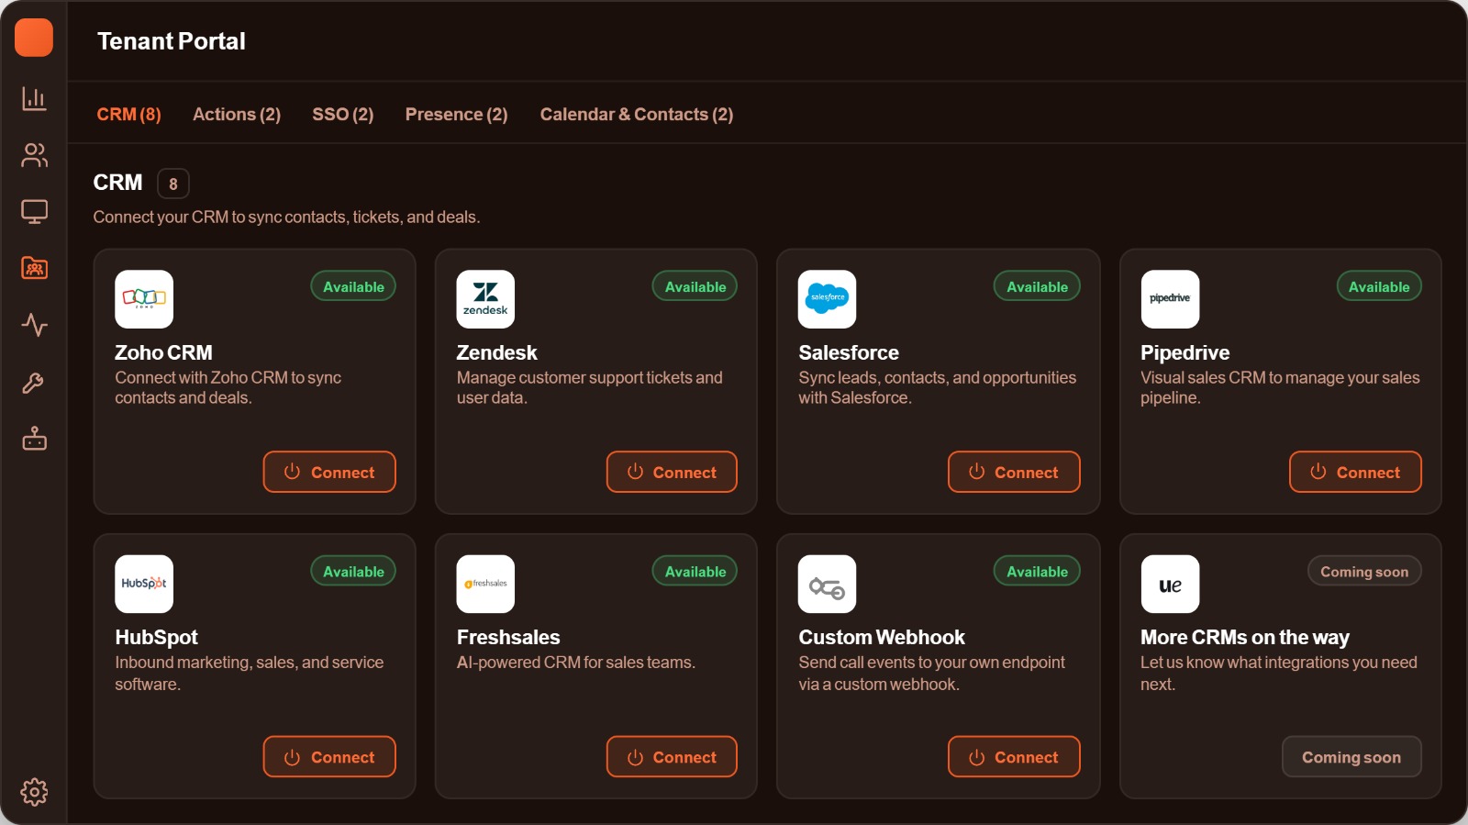The height and width of the screenshot is (825, 1468).
Task: Click Available badge on HubSpot card
Action: pos(353,571)
